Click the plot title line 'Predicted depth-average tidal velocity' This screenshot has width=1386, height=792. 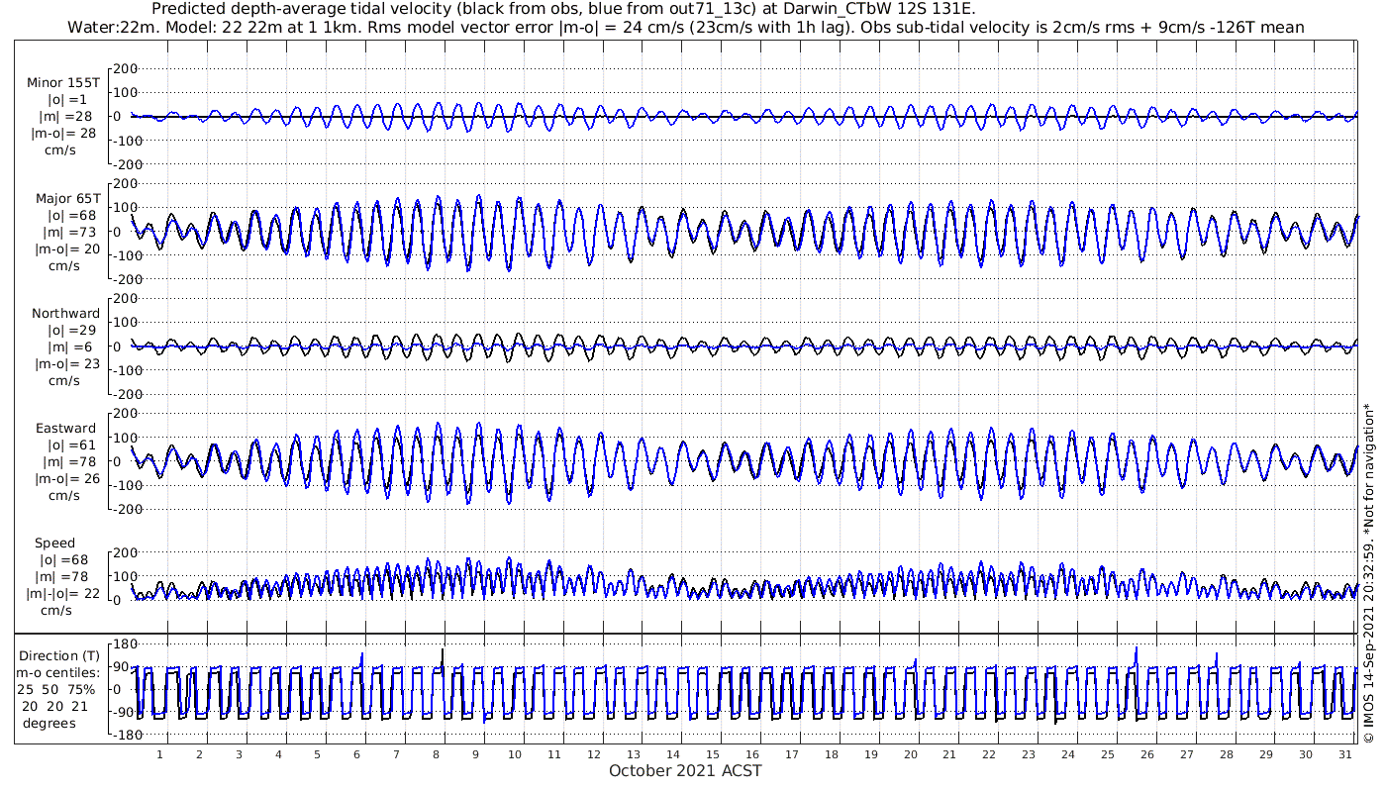564,9
